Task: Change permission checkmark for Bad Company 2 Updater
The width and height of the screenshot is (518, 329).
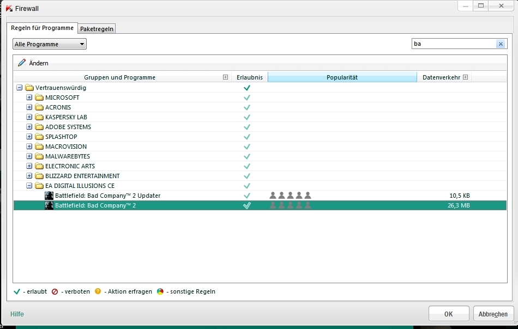Action: pos(247,196)
